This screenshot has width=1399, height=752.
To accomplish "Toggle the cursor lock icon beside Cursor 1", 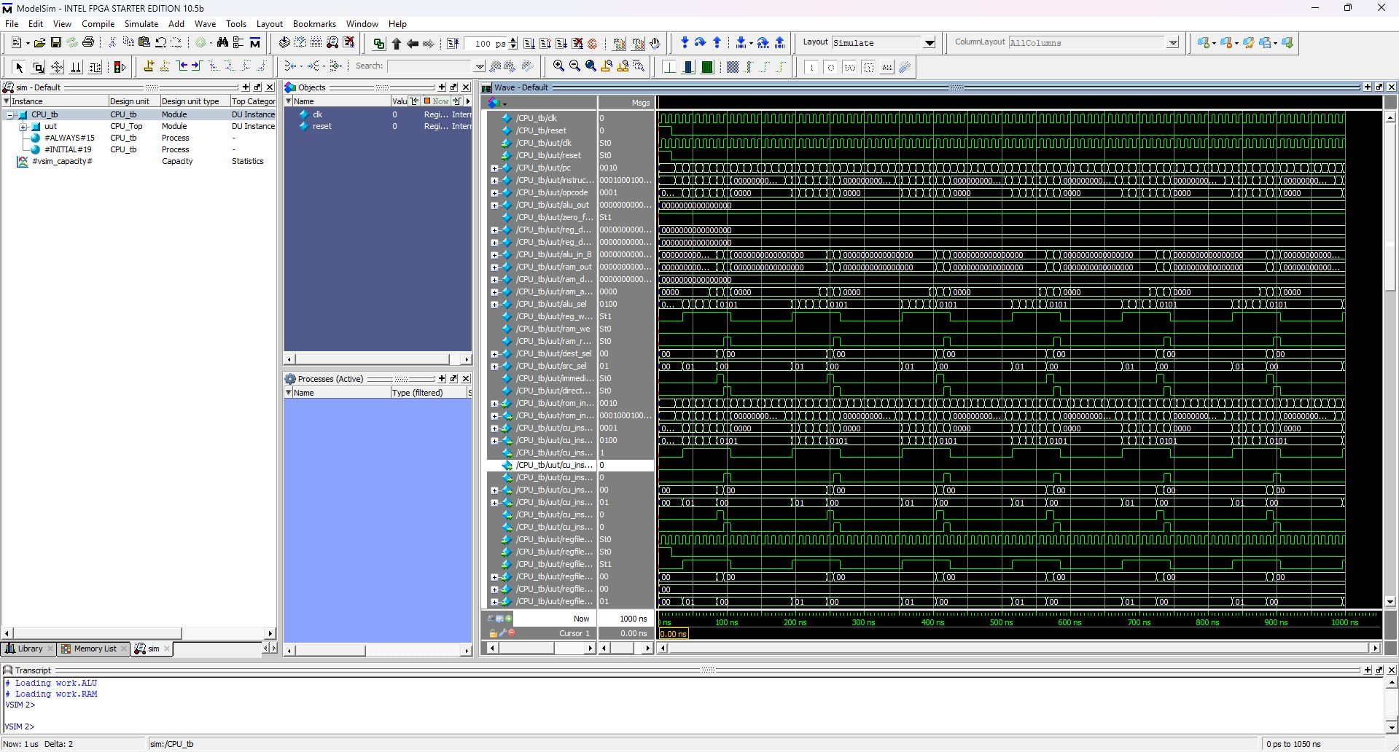I will click(x=493, y=632).
